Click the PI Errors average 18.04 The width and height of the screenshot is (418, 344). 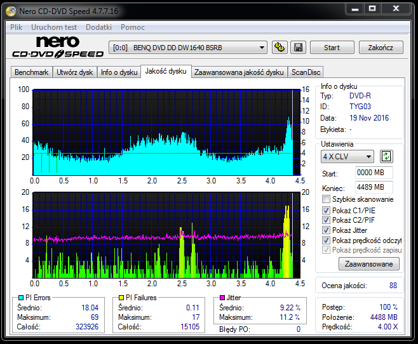[x=90, y=308]
